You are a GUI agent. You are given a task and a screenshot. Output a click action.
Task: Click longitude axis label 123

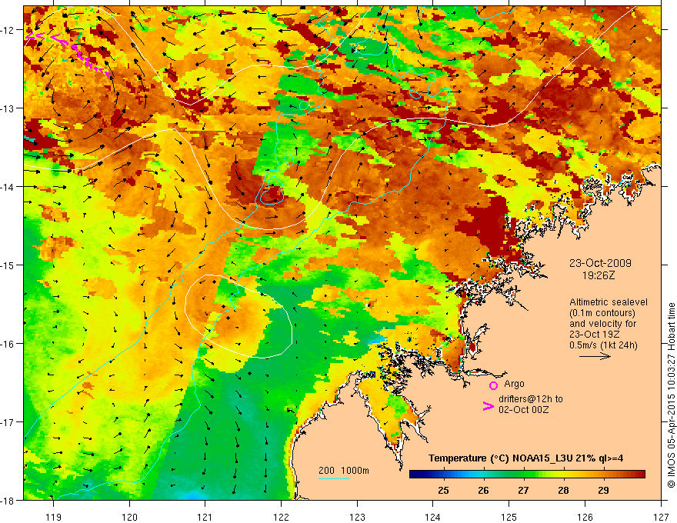coord(357,517)
